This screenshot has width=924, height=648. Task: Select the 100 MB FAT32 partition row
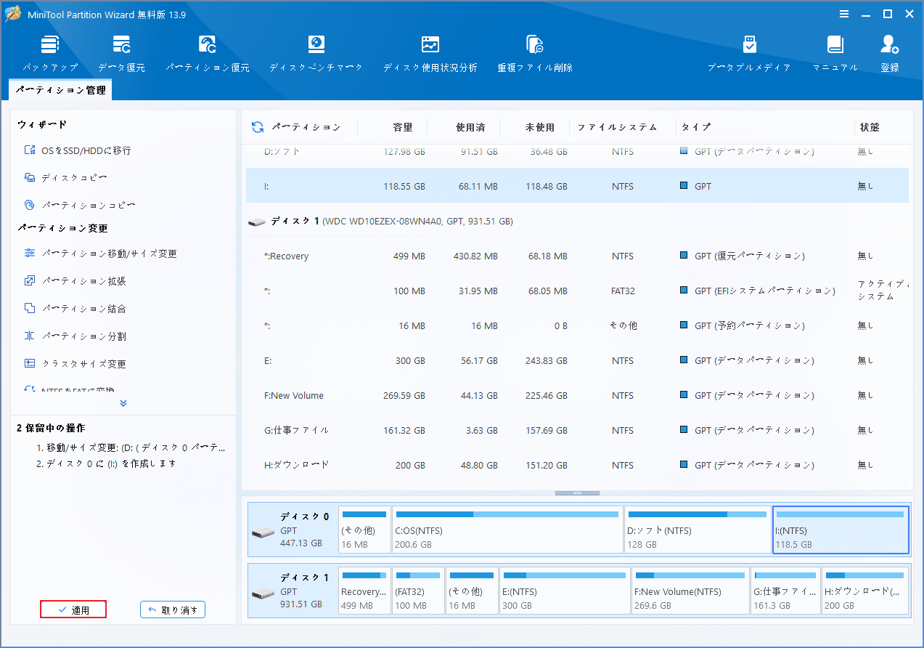click(577, 291)
